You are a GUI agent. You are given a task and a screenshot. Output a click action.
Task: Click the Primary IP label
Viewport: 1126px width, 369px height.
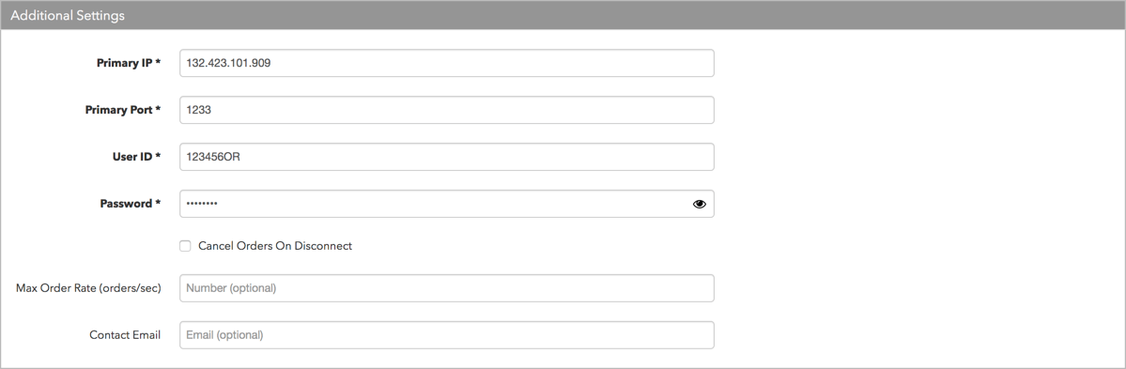(x=129, y=63)
